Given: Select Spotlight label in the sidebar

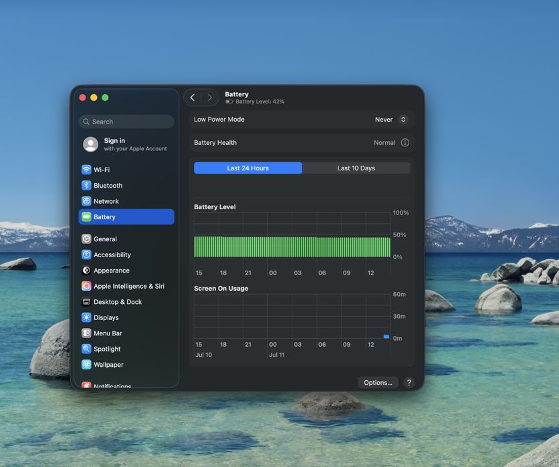Looking at the screenshot, I should [107, 349].
